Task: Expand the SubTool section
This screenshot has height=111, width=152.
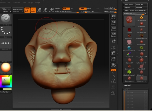Action: (x=127, y=85)
